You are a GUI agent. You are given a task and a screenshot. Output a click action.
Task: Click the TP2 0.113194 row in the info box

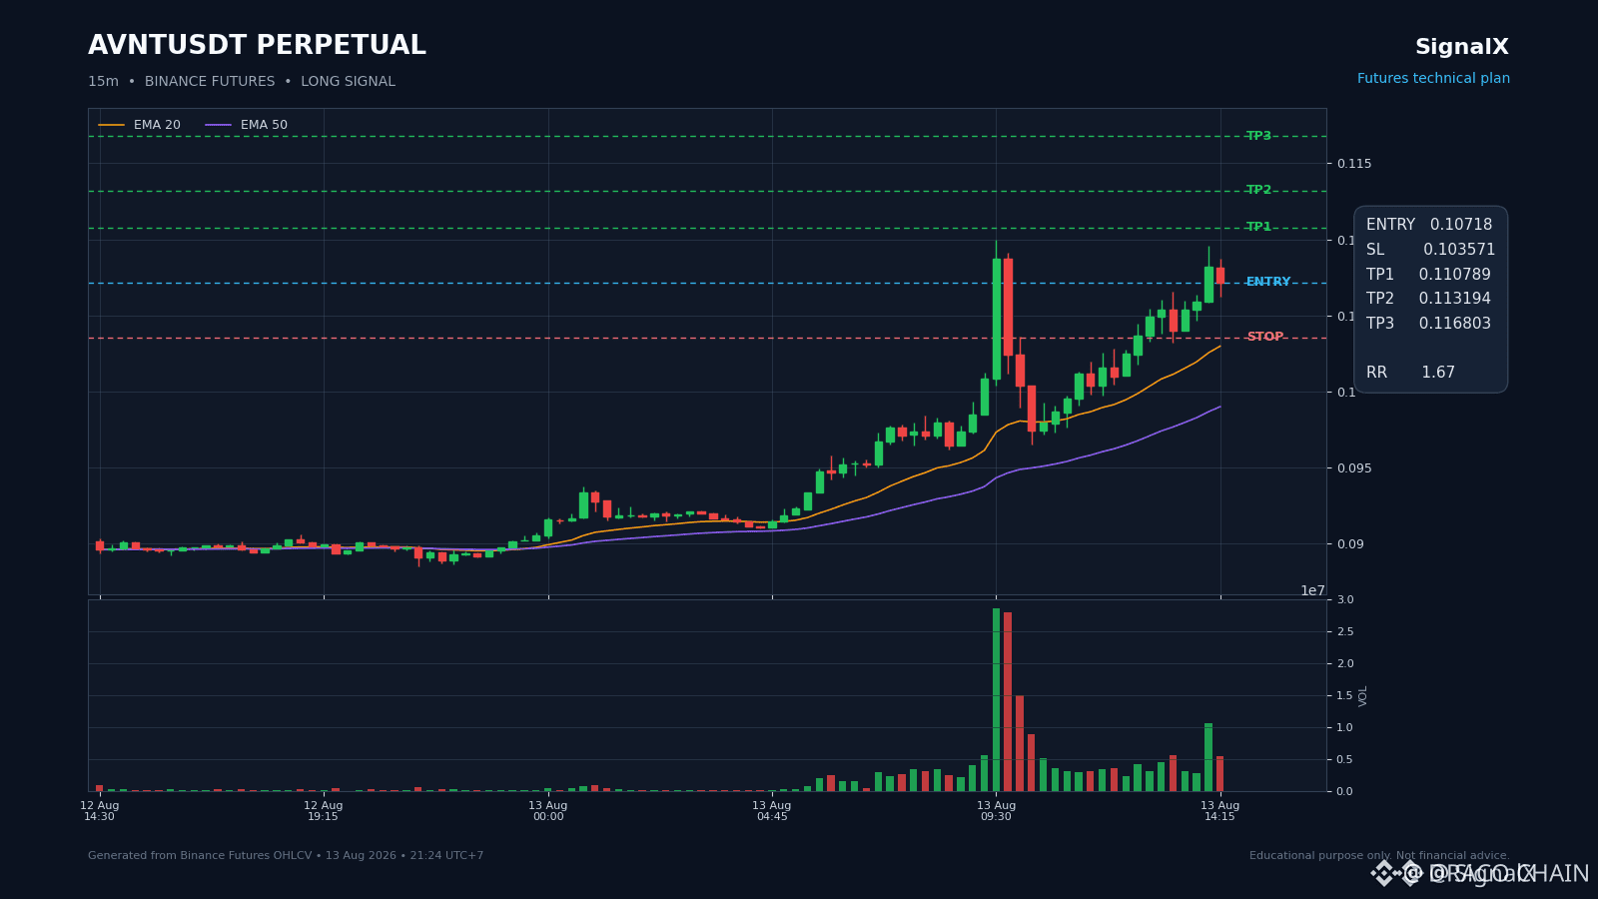point(1428,299)
